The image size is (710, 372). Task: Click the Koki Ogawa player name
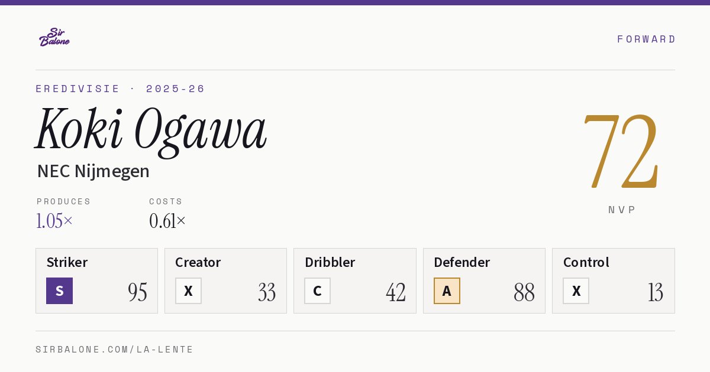tap(151, 130)
